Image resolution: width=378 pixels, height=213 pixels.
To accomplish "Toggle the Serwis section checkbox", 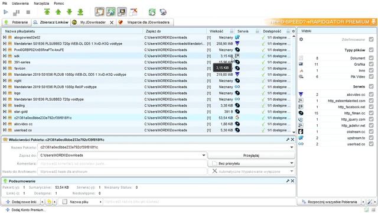I will point(371,86).
